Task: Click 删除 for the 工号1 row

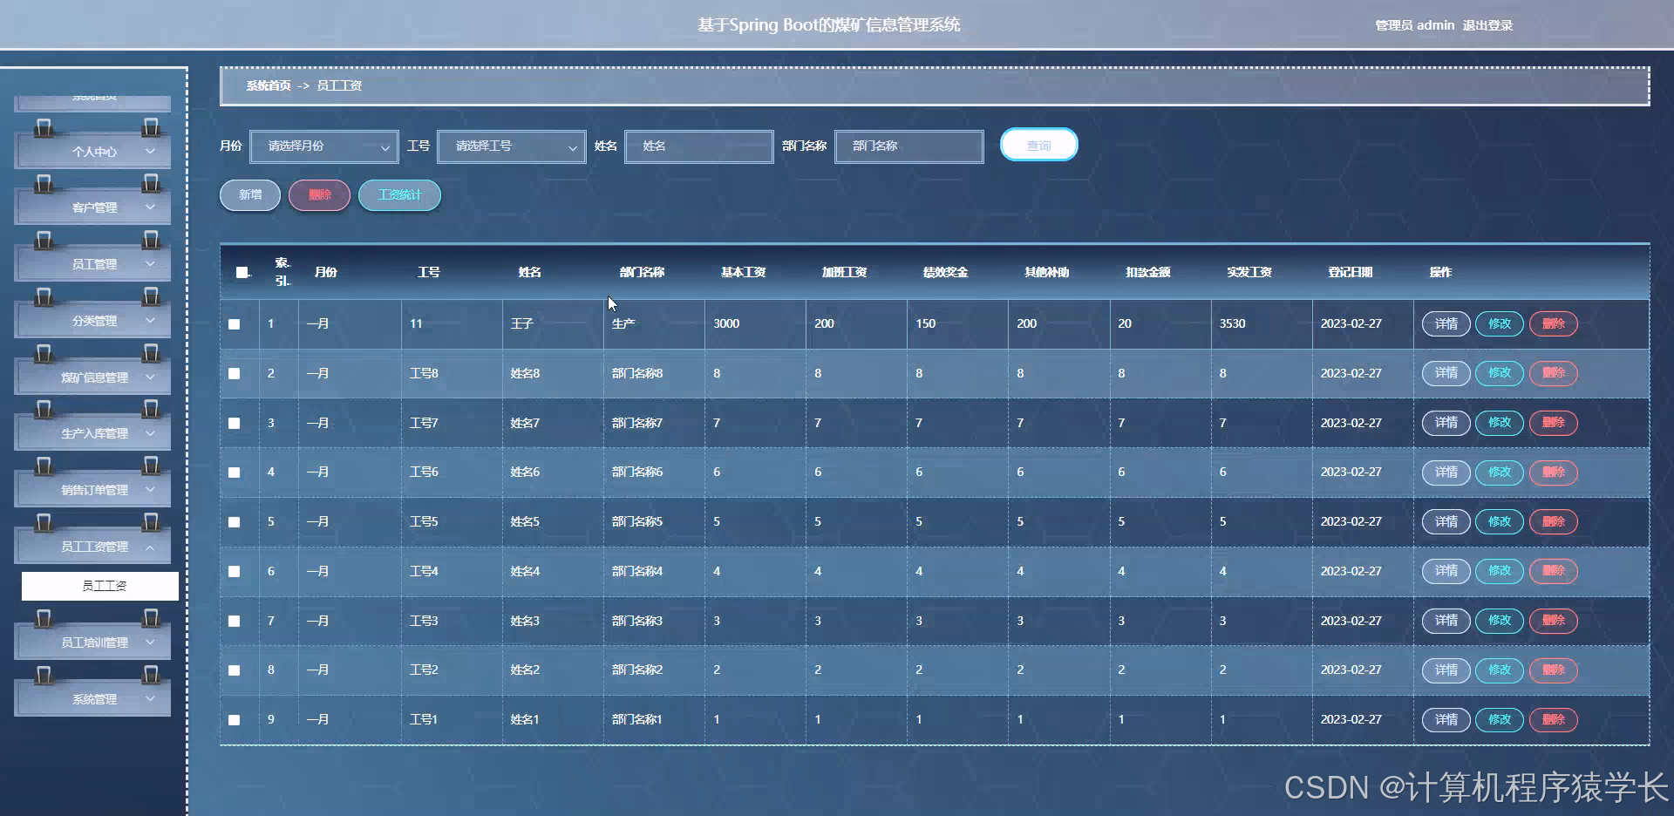Action: pyautogui.click(x=1554, y=720)
